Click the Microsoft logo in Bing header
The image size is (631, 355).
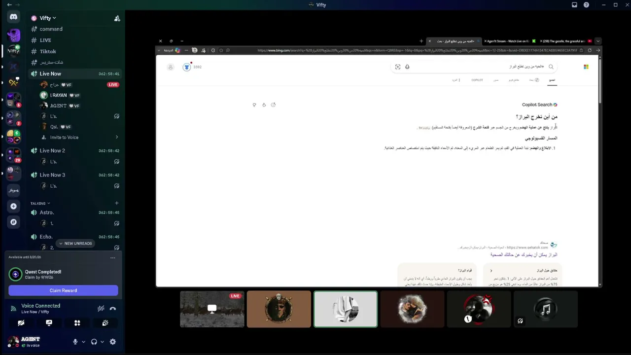[x=586, y=67]
